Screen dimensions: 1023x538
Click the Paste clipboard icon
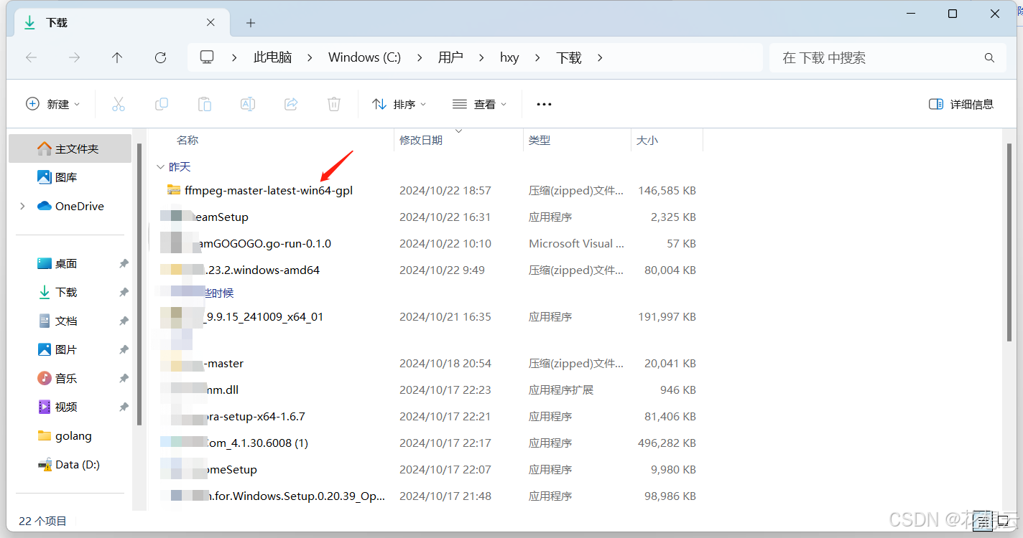pos(205,104)
